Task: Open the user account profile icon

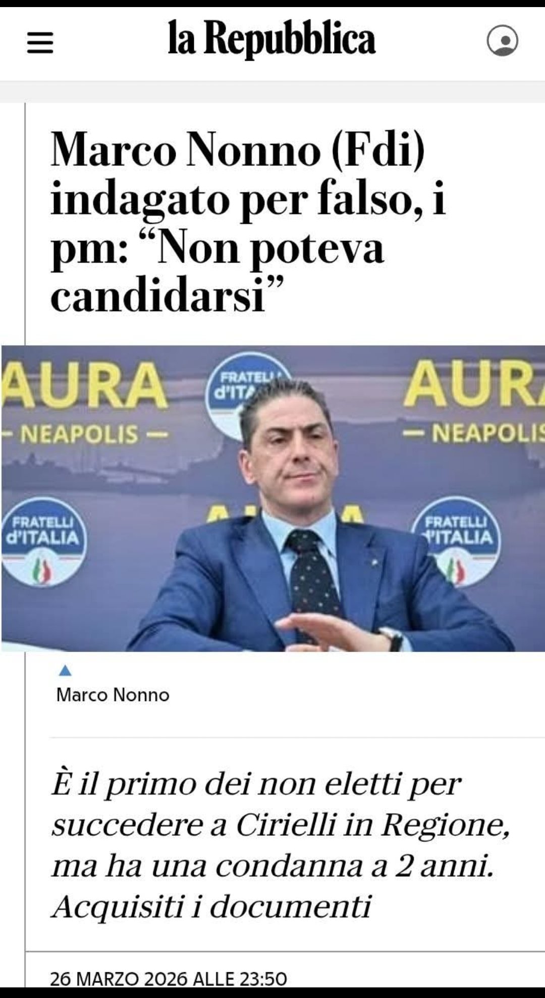Action: 502,40
